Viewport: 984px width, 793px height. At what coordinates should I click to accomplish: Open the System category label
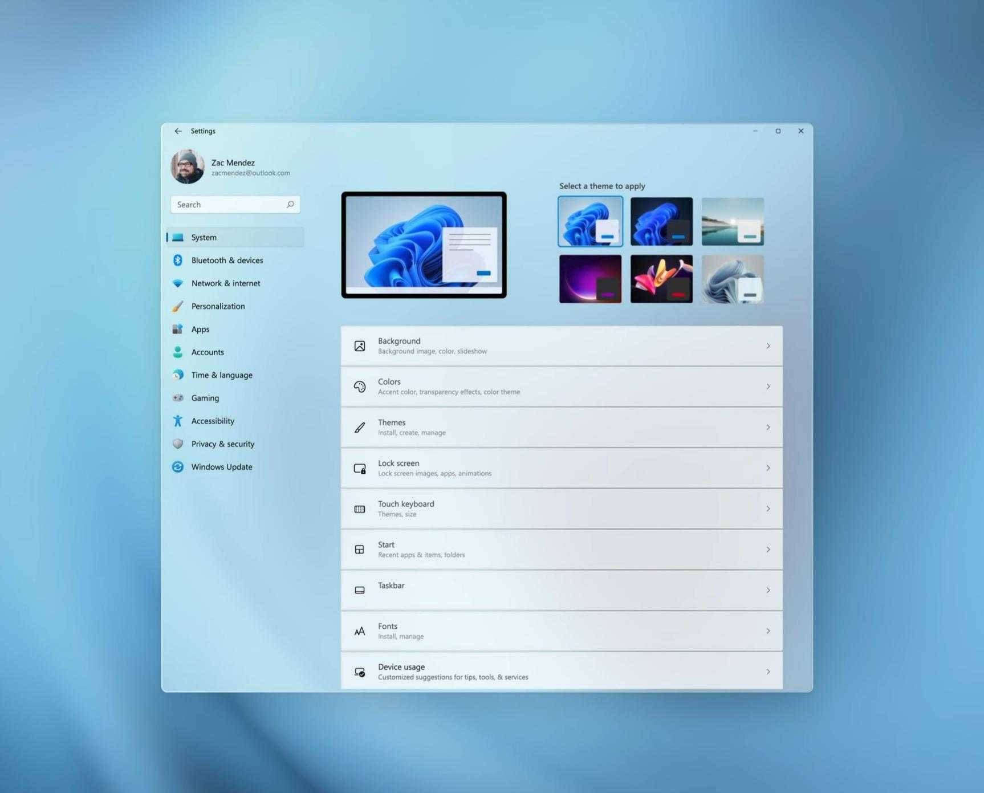click(x=204, y=237)
